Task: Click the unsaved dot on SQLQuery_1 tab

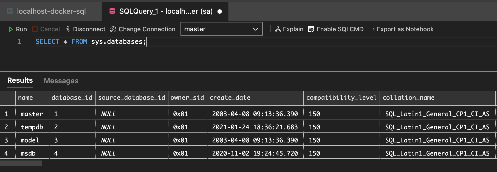Action: pyautogui.click(x=220, y=12)
